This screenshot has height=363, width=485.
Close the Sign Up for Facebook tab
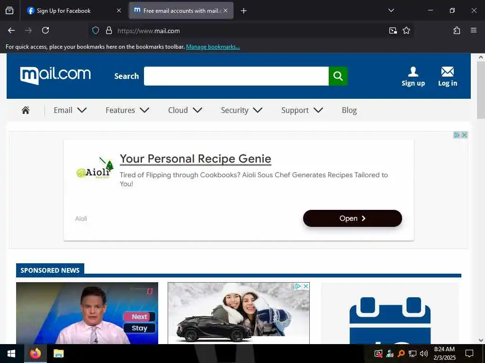[x=119, y=10]
